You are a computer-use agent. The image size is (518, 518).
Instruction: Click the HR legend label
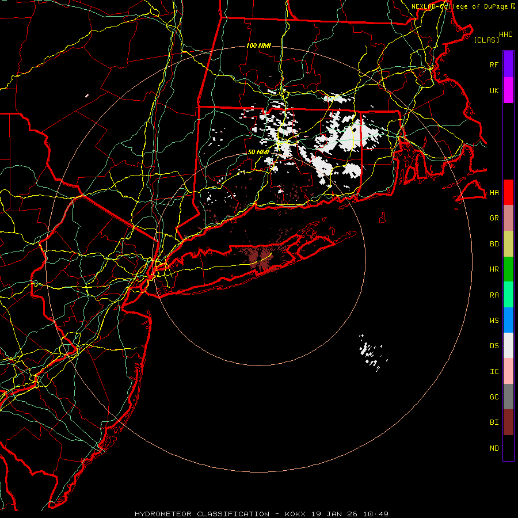pyautogui.click(x=494, y=269)
